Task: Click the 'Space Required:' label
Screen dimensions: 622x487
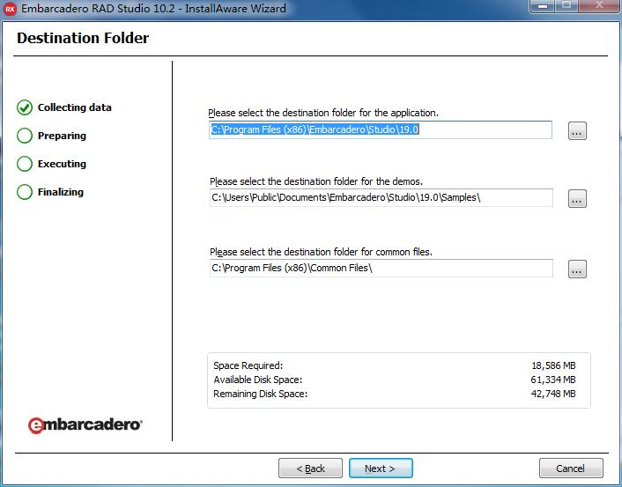Action: click(248, 365)
